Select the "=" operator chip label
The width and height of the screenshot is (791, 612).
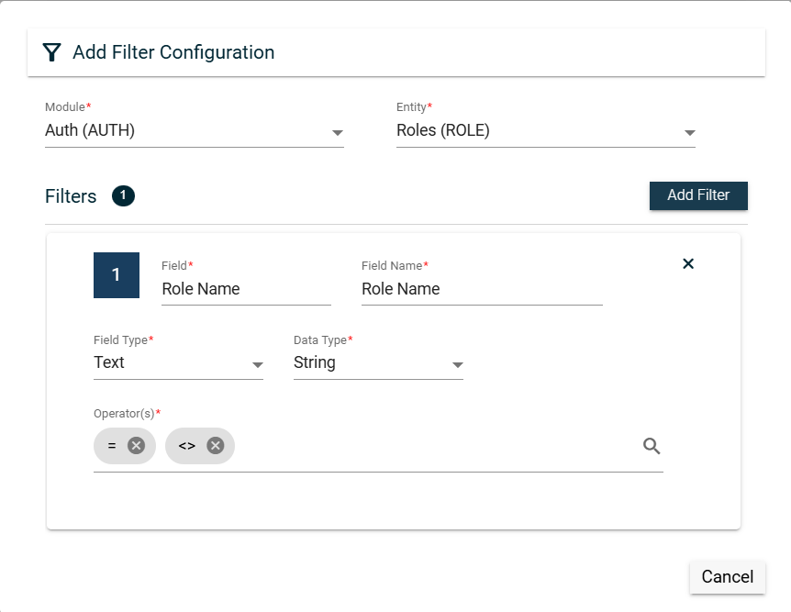click(112, 446)
